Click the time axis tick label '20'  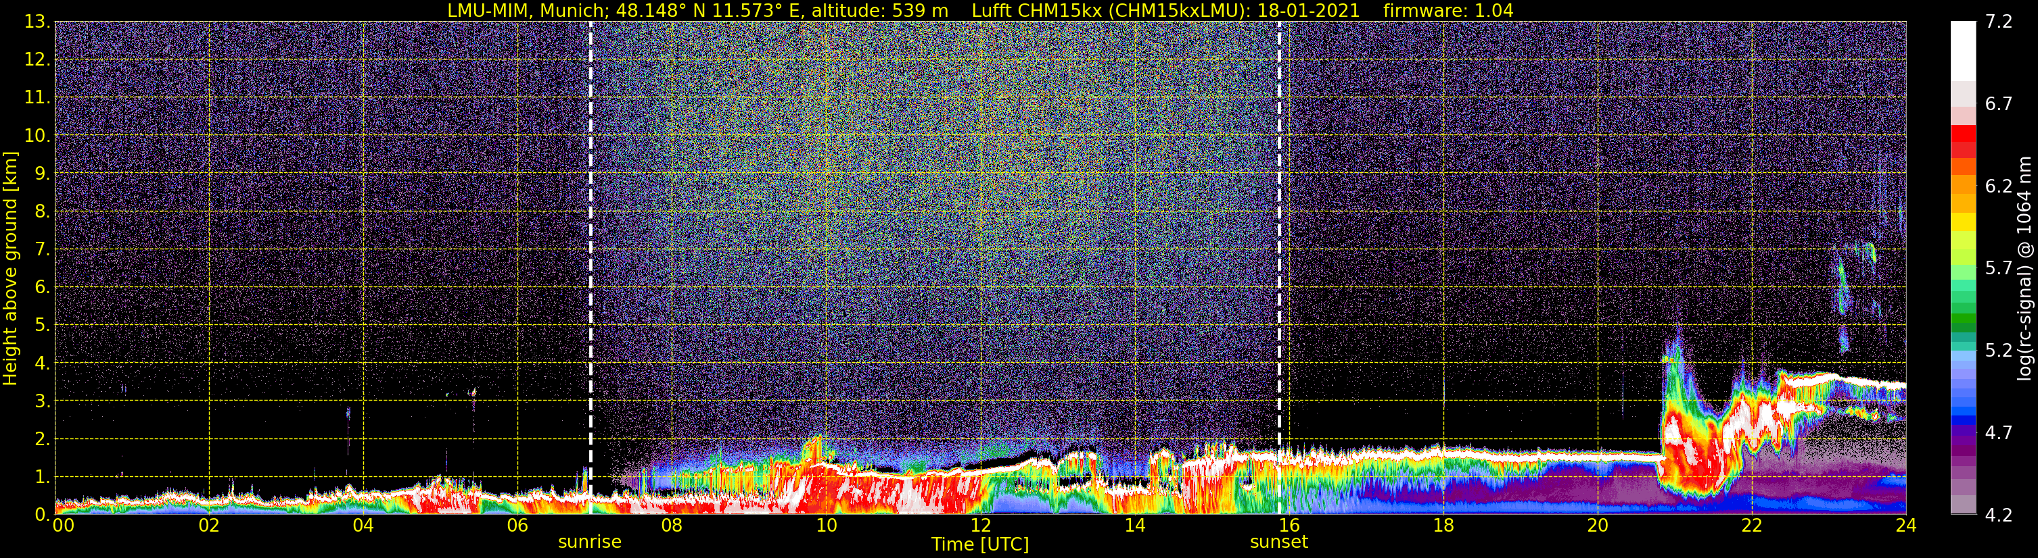(x=1598, y=526)
